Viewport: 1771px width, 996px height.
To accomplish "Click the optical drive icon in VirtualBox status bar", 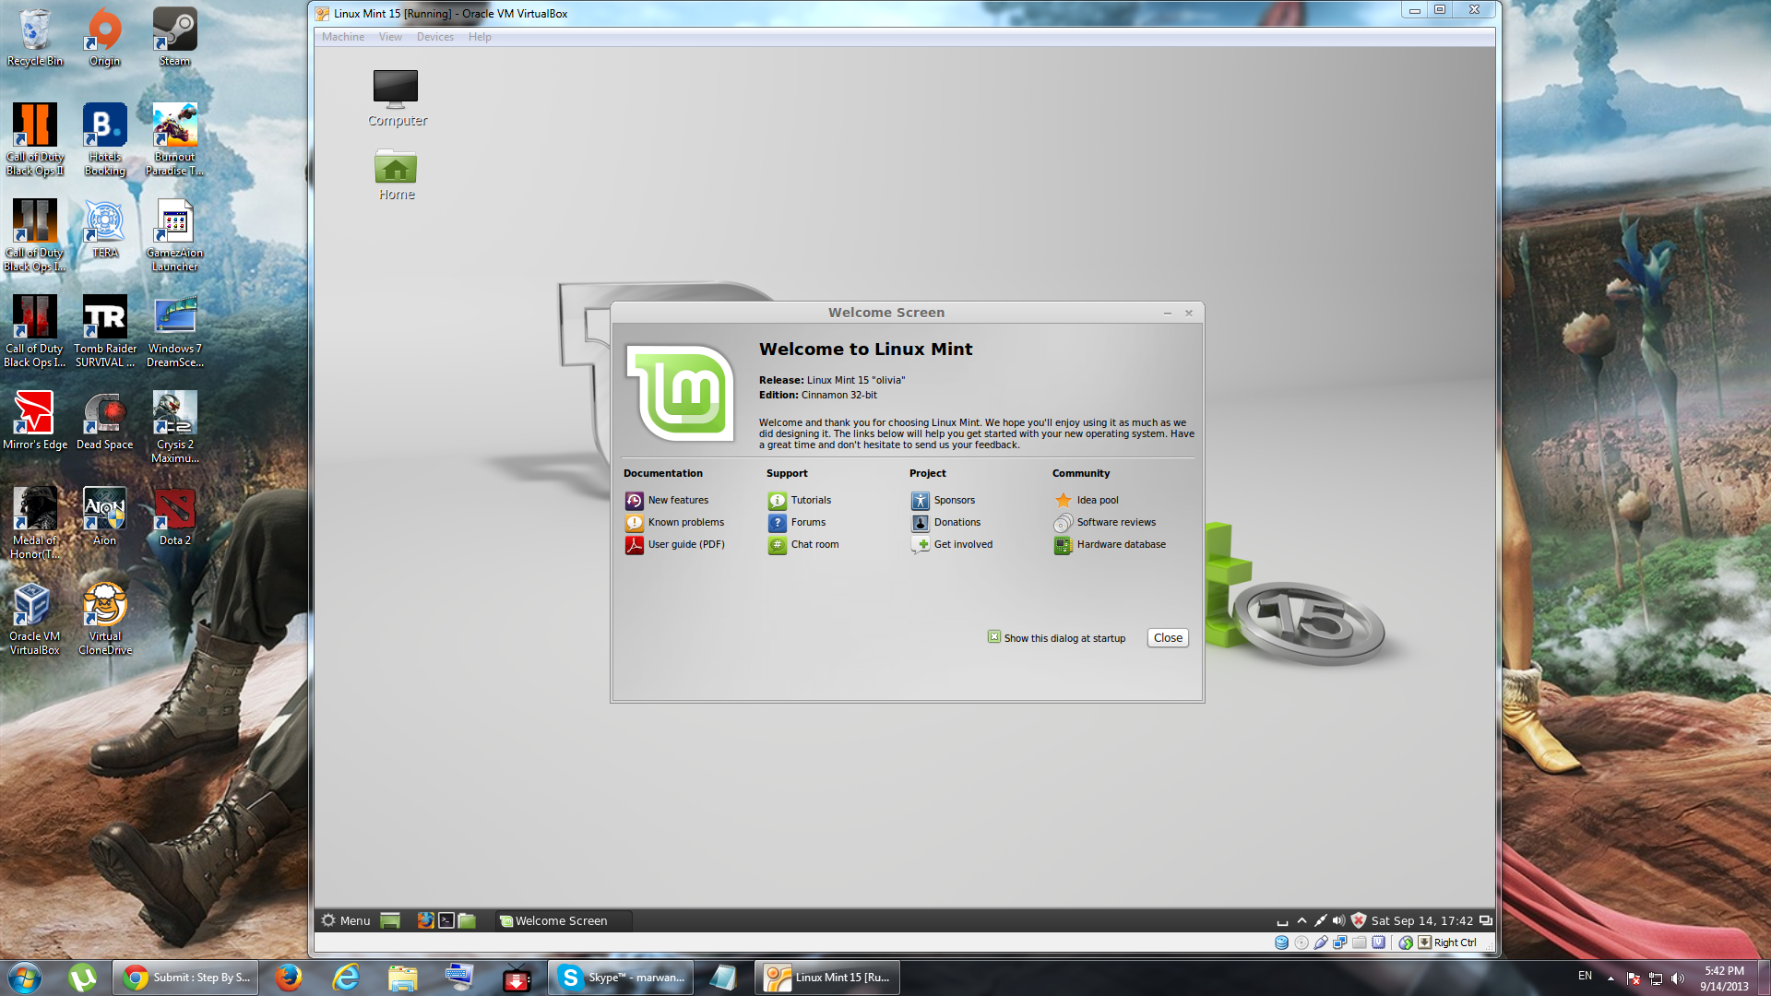I will [1301, 942].
